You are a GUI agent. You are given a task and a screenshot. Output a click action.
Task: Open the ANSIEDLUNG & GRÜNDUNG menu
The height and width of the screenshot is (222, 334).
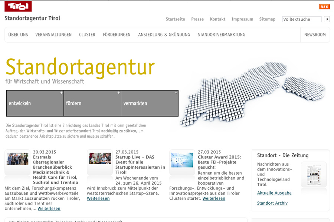[x=164, y=35]
